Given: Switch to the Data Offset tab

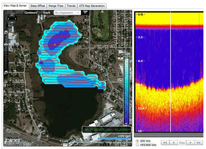Looking at the screenshot, I should coord(38,6).
